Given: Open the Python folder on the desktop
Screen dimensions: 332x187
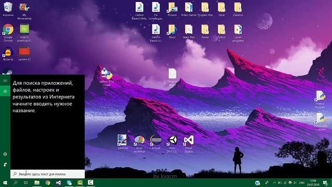Looking at the screenshot, I should click(222, 31).
